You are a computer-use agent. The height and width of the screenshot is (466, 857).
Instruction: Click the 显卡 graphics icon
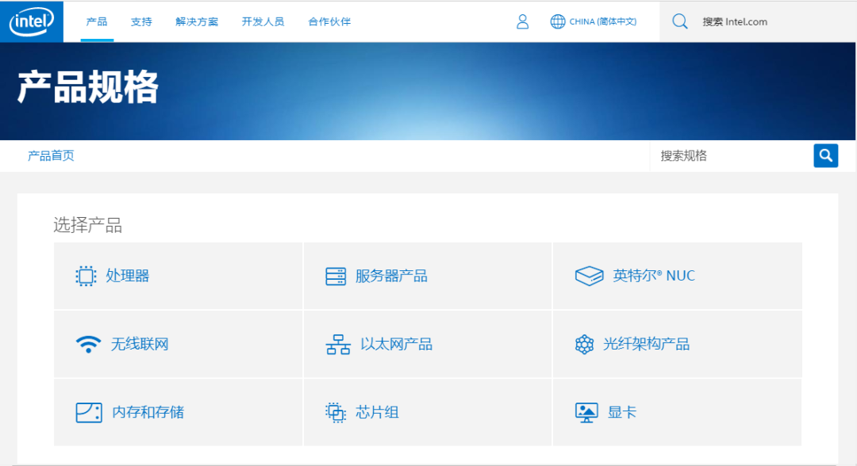pos(586,413)
